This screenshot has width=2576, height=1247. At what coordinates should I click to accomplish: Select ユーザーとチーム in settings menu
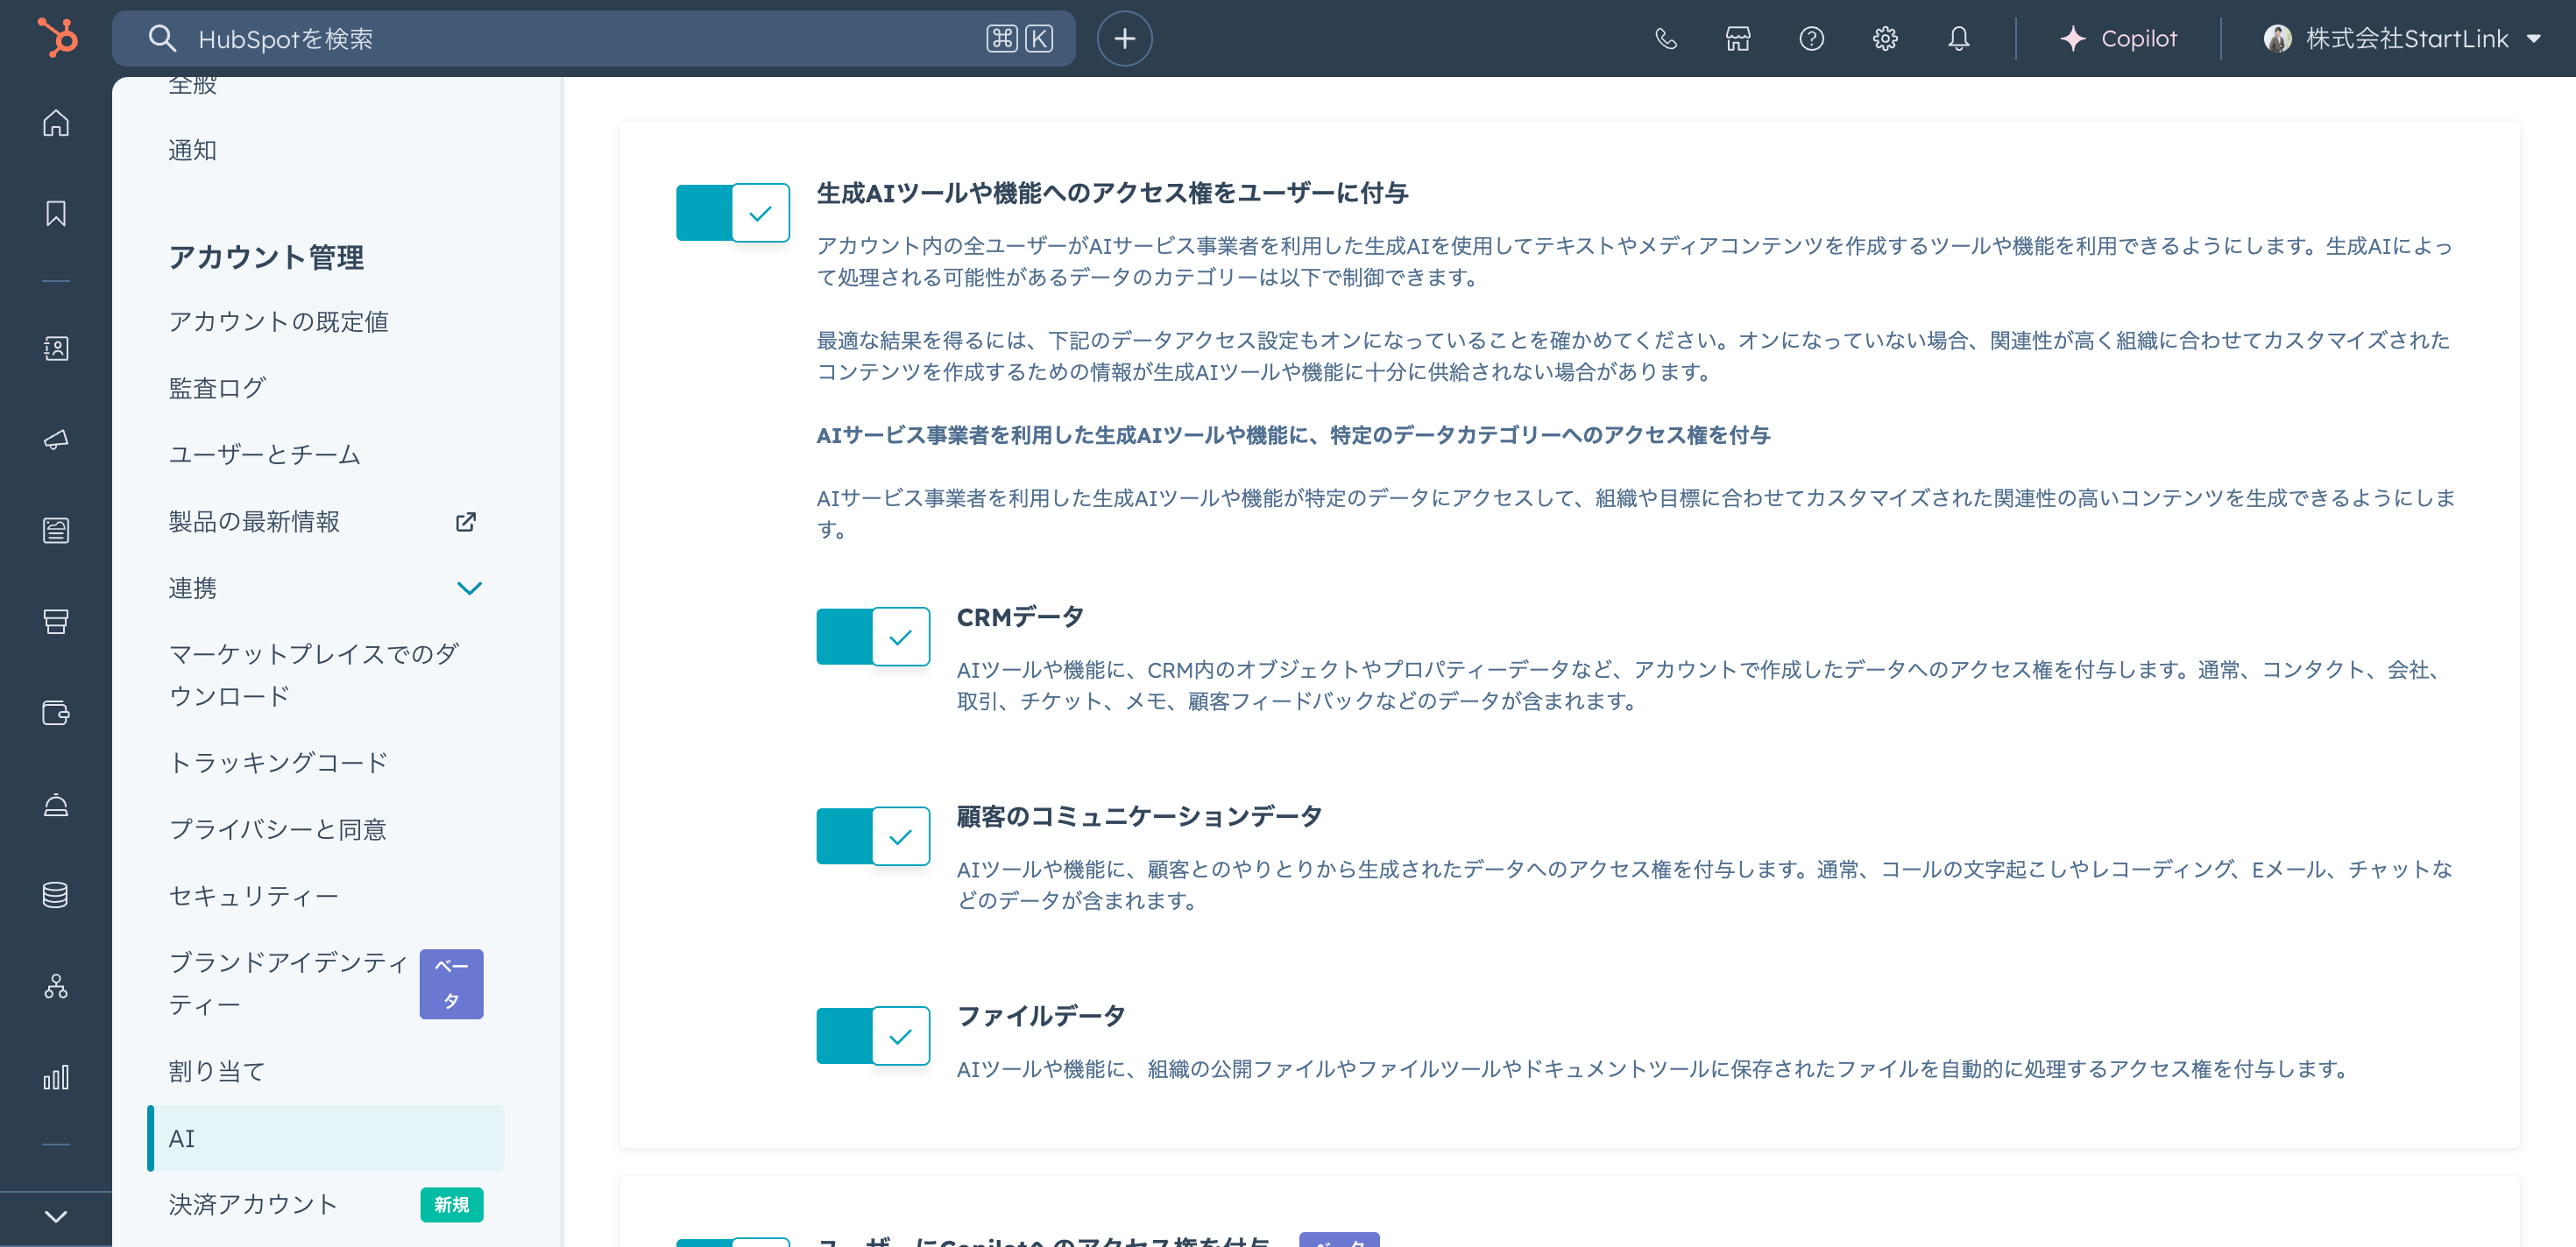(x=264, y=454)
